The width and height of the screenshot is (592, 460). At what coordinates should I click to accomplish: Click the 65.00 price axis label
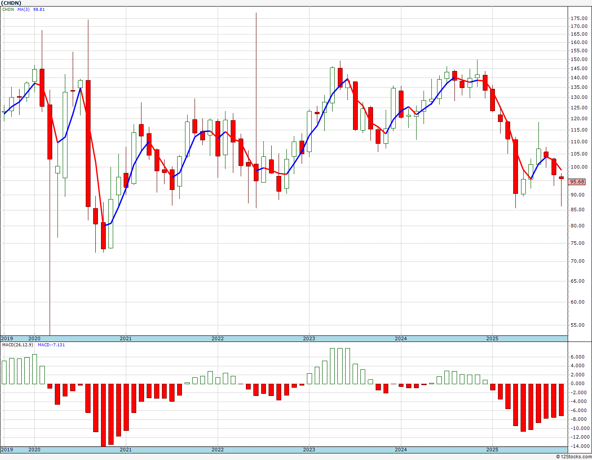coord(578,281)
